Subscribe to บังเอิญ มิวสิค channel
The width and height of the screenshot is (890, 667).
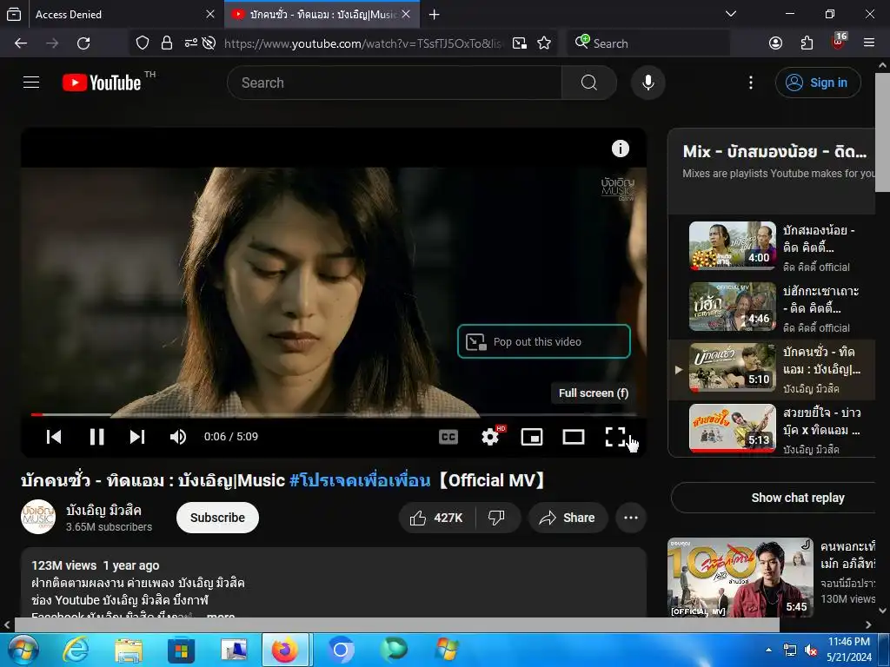[217, 518]
